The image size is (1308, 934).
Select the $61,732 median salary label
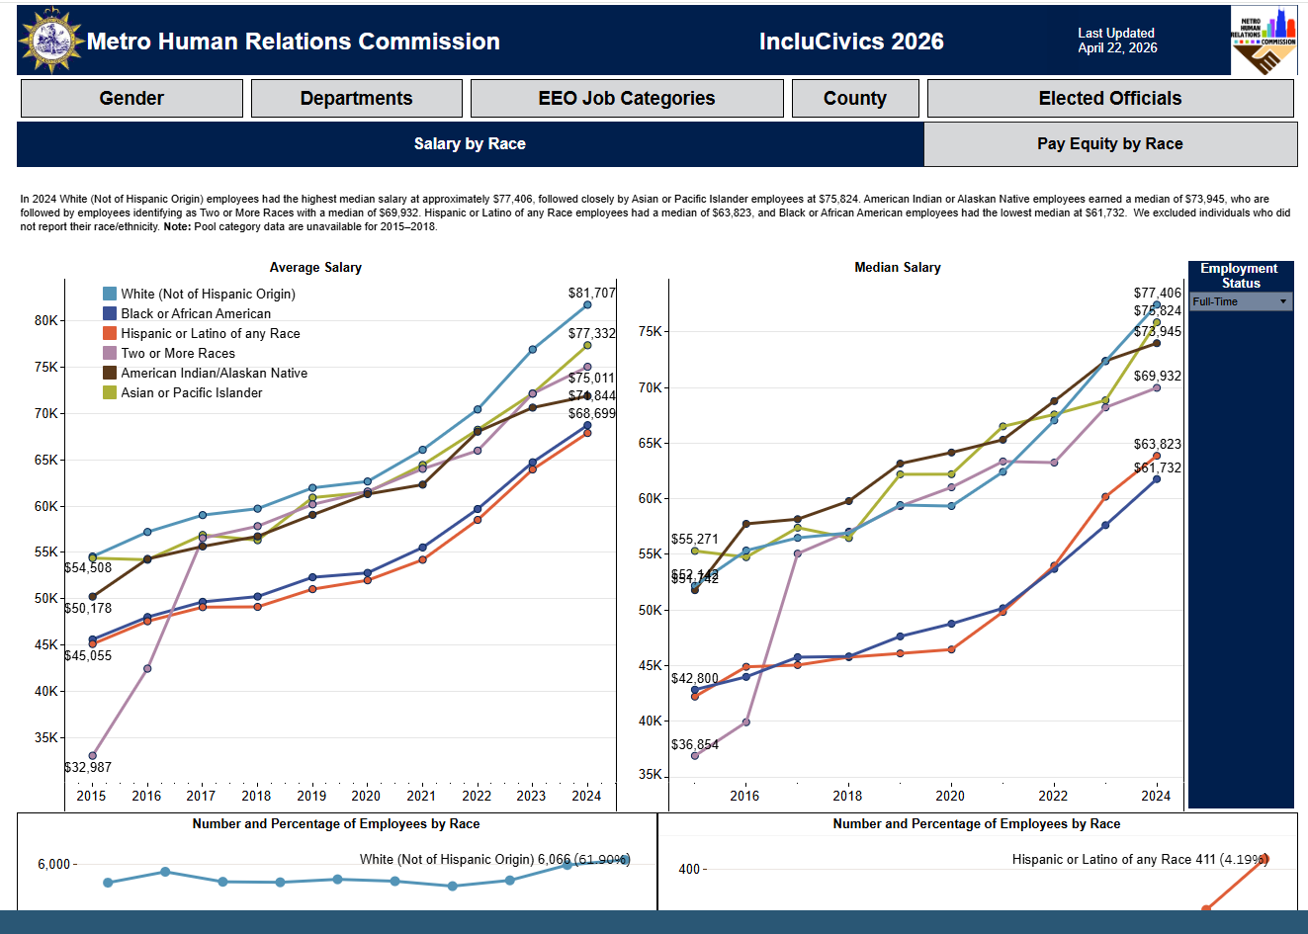[x=1158, y=468]
